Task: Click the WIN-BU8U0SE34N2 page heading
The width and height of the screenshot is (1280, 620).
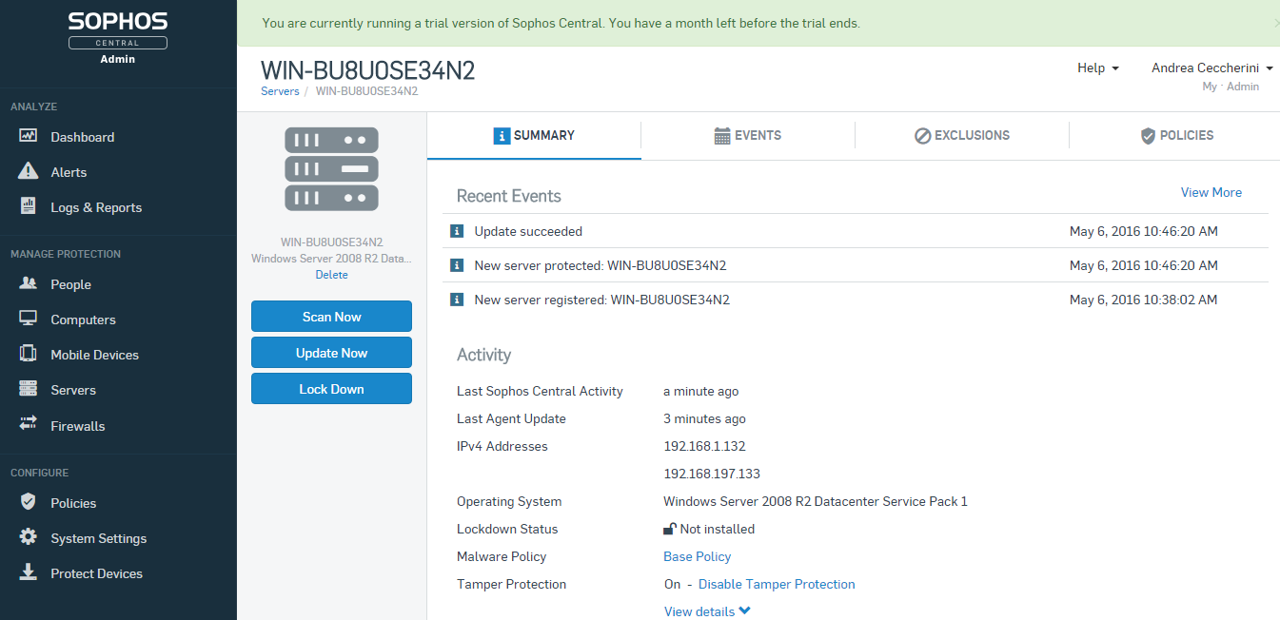Action: click(x=367, y=70)
